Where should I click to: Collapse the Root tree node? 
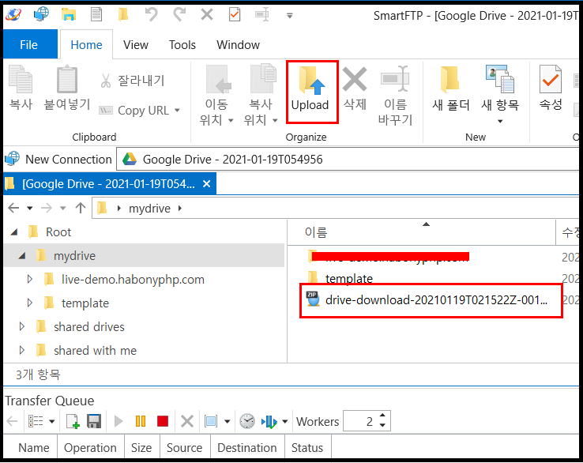click(14, 232)
